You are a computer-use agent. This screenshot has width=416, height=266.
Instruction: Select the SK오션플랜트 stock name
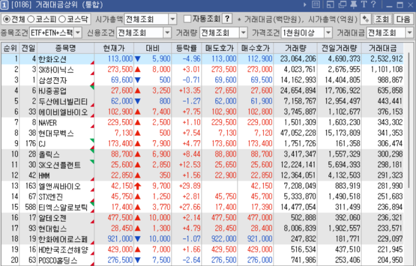60,165
